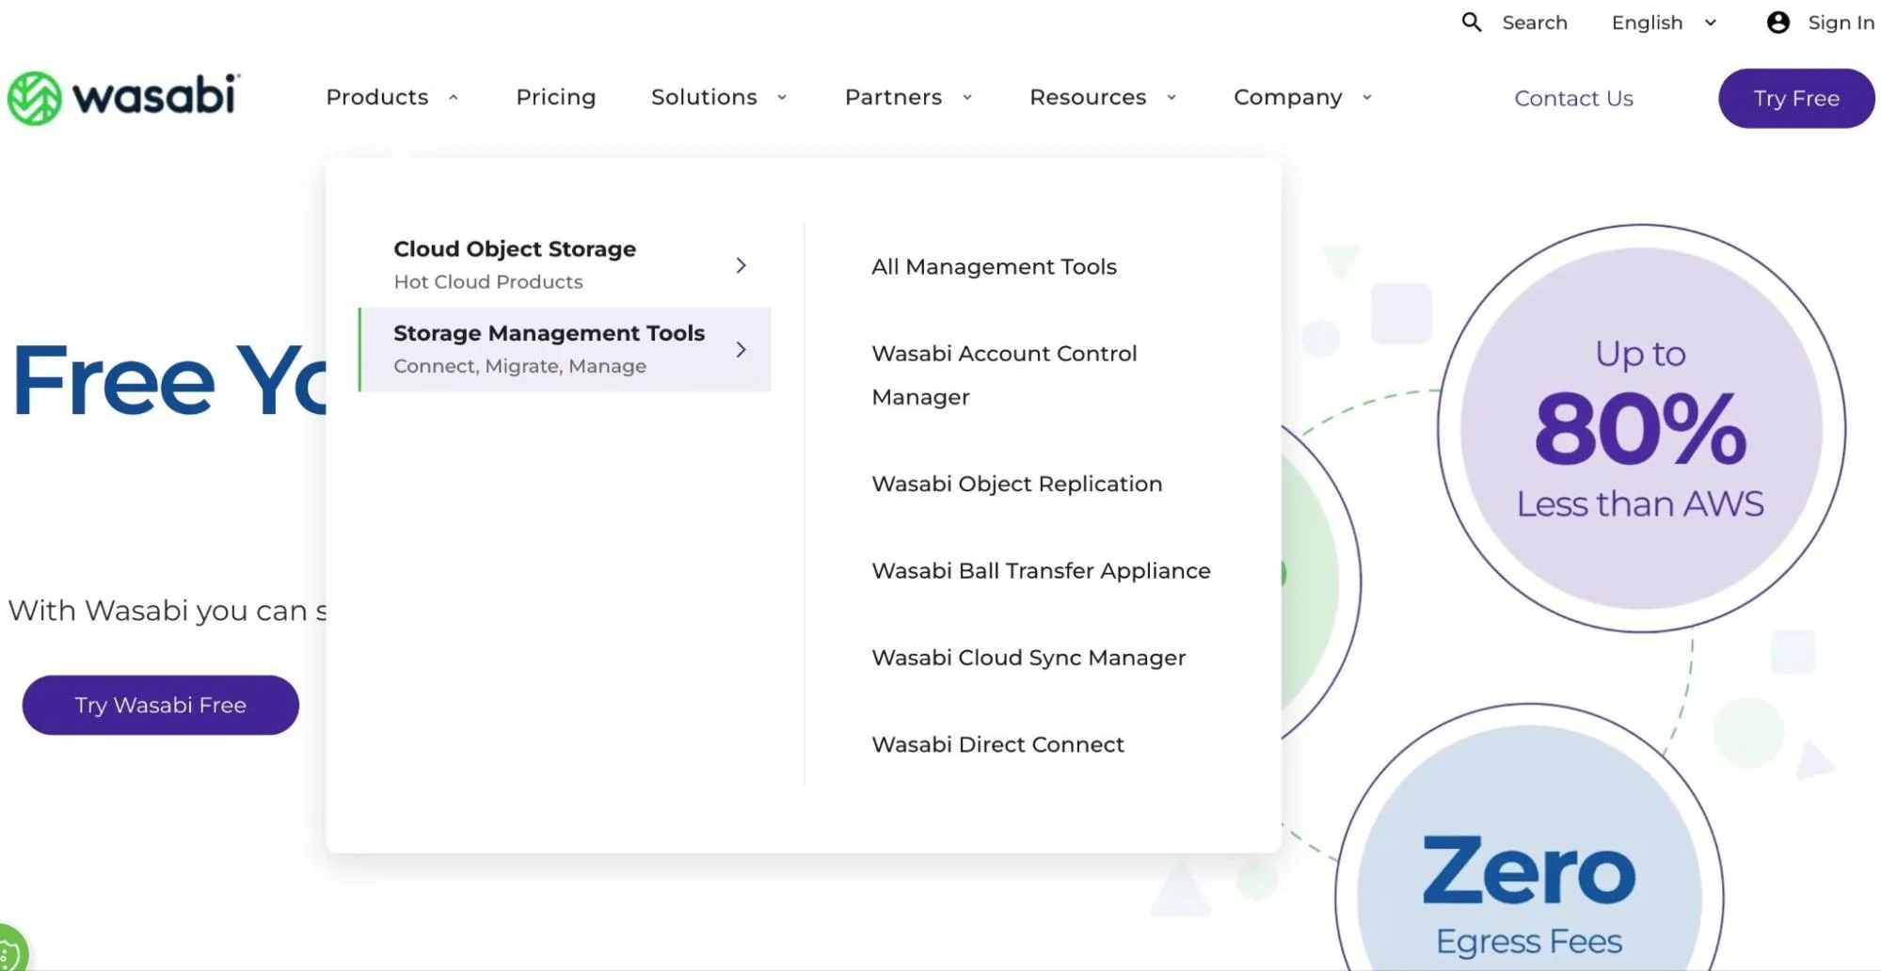Open the Products menu
The image size is (1881, 971).
[377, 97]
